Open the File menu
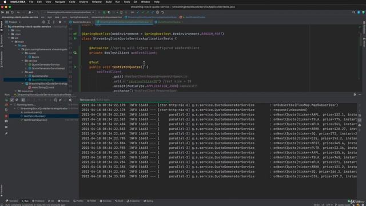Screen dimensions: 366x206 [x=31, y=2]
